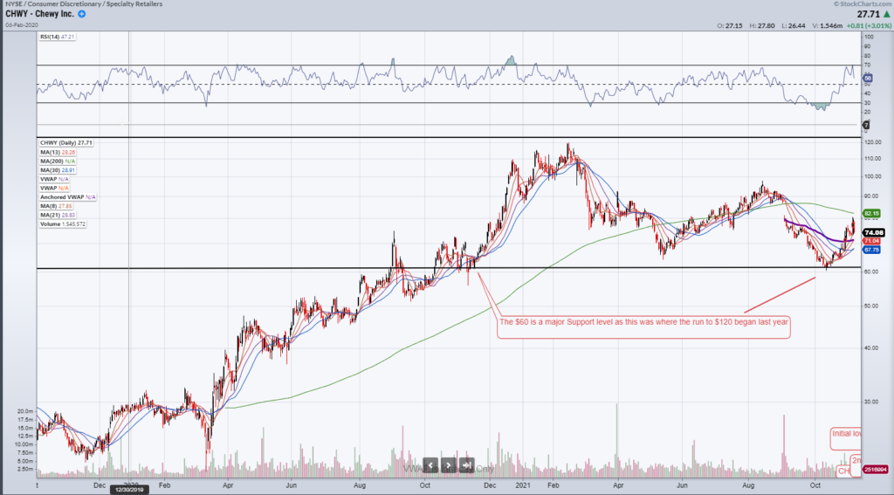This screenshot has height=495, width=894.
Task: Click the 120.00 price axis label
Action: click(872, 142)
